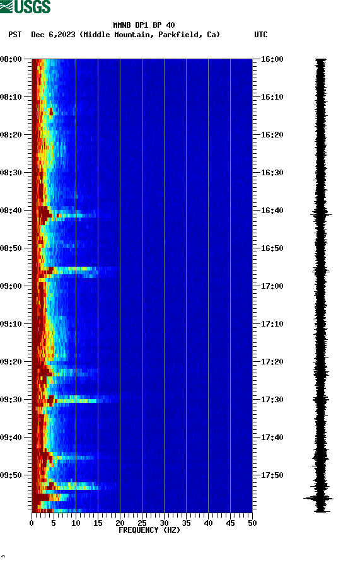
Task: Click the 16:10 UTC time label
Action: pos(272,97)
